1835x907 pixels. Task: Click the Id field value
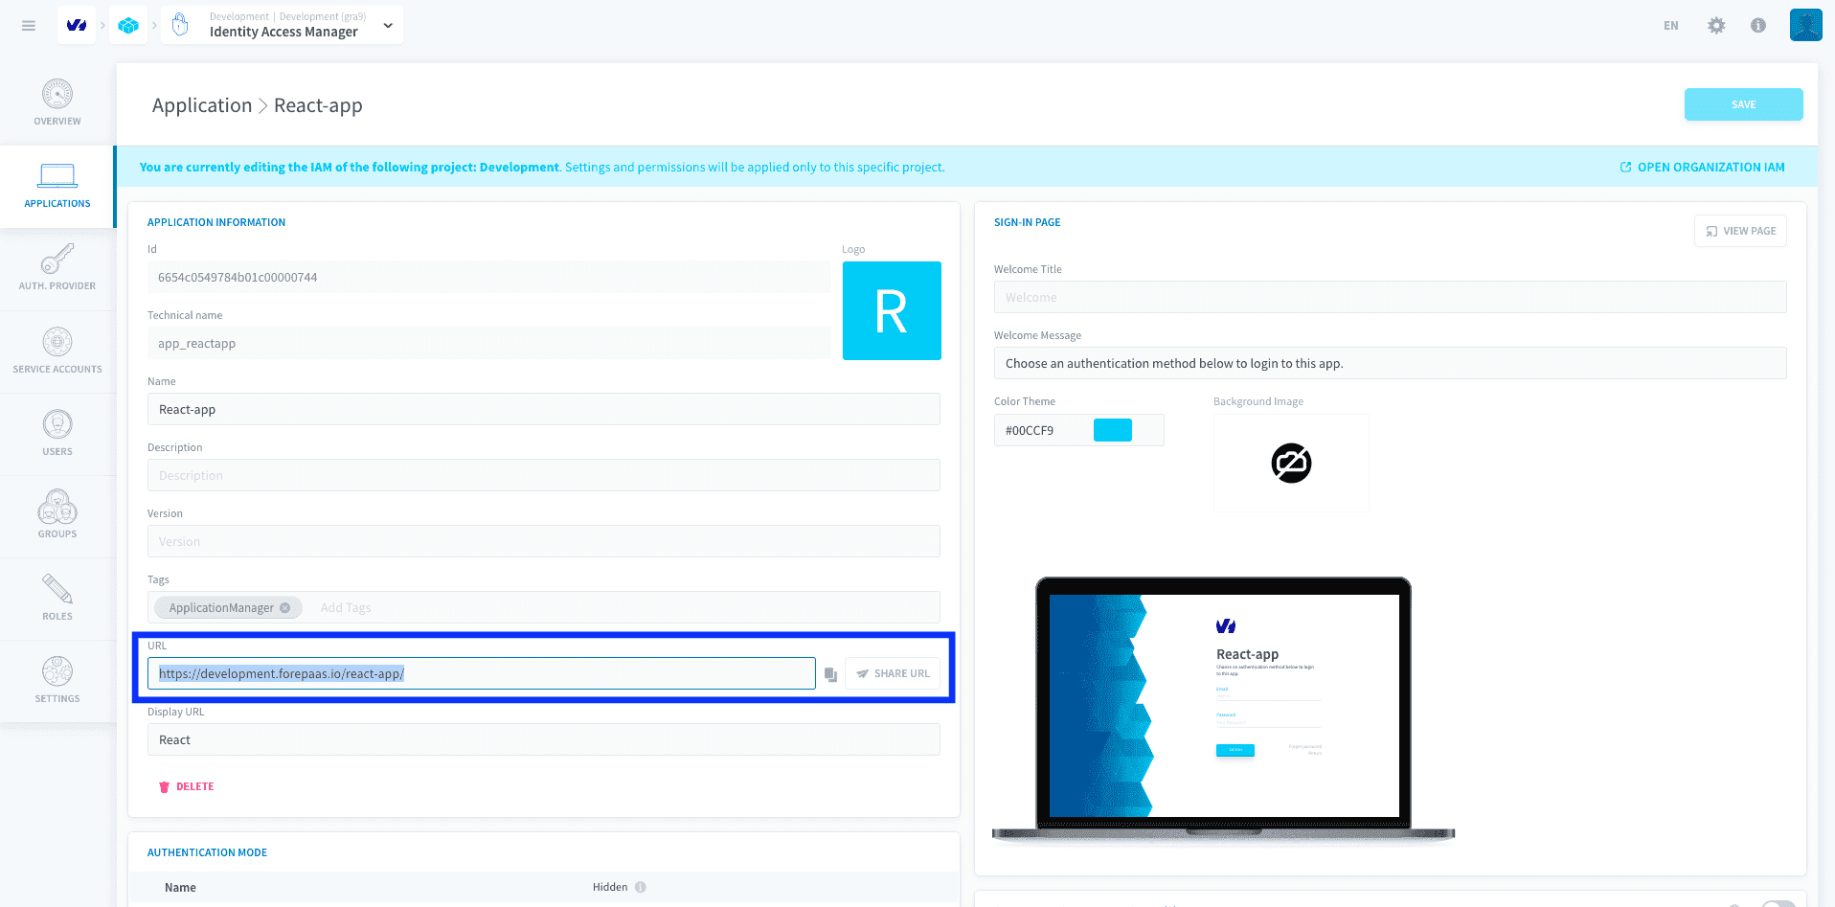point(488,277)
